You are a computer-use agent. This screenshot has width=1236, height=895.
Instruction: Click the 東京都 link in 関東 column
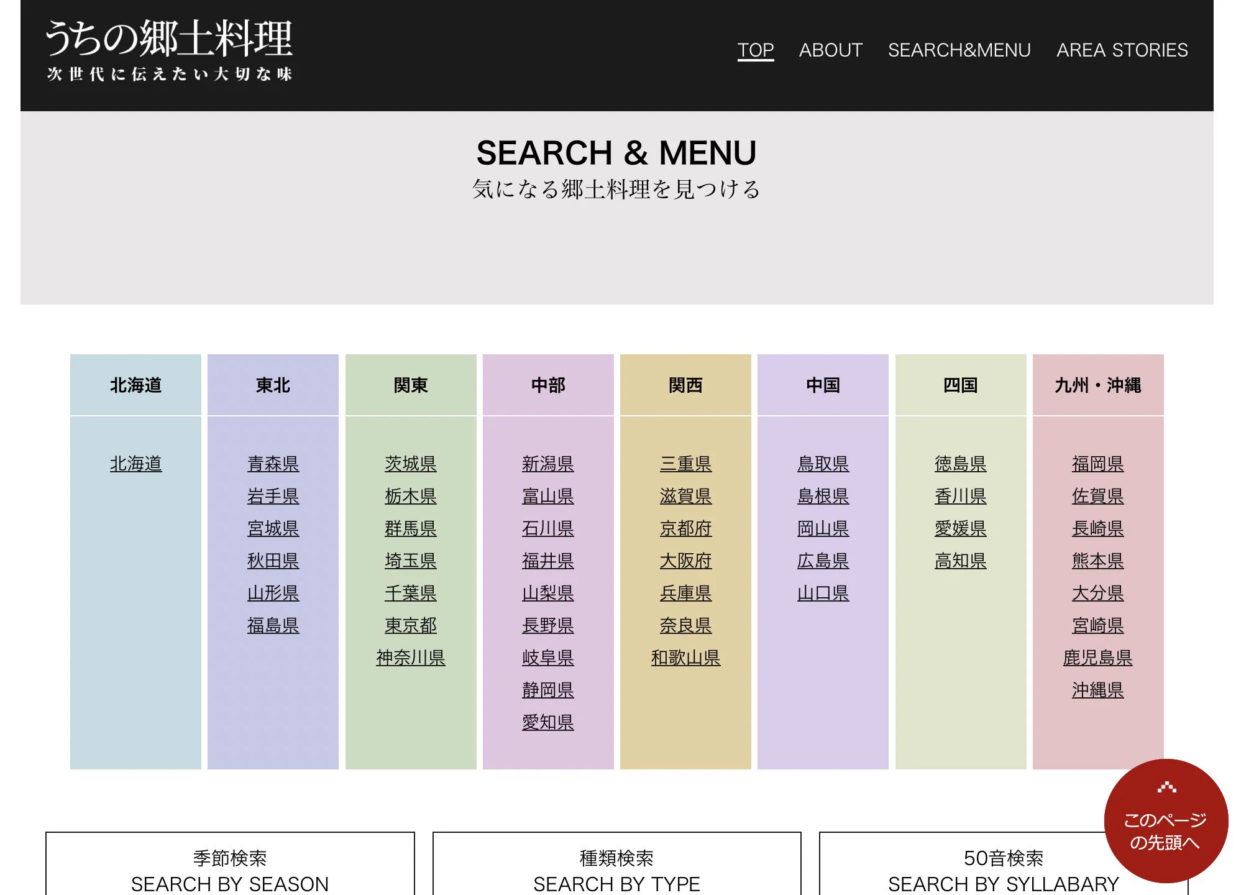[x=410, y=625]
